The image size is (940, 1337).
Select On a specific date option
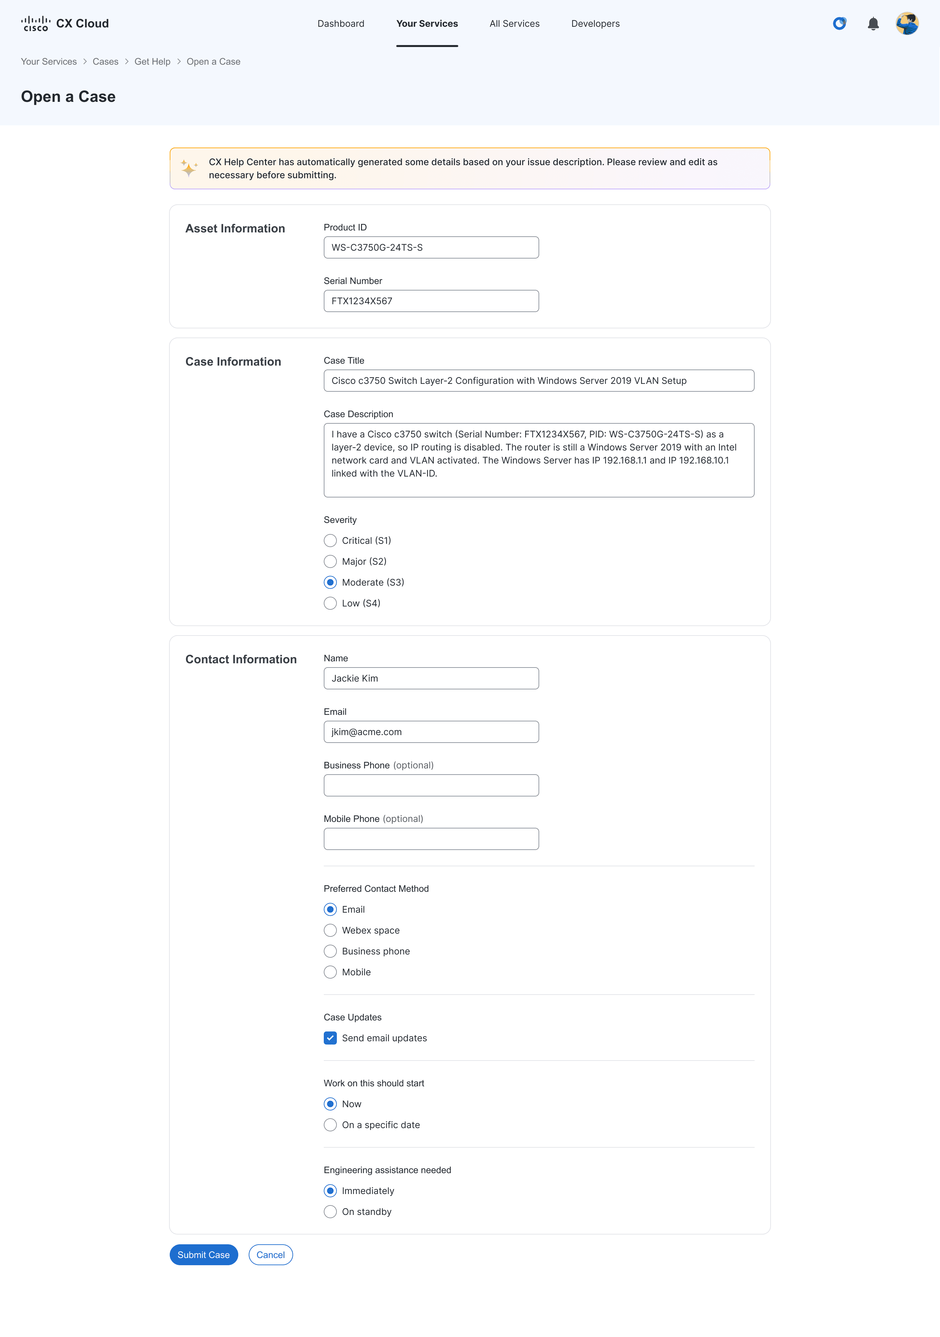[x=330, y=1125]
